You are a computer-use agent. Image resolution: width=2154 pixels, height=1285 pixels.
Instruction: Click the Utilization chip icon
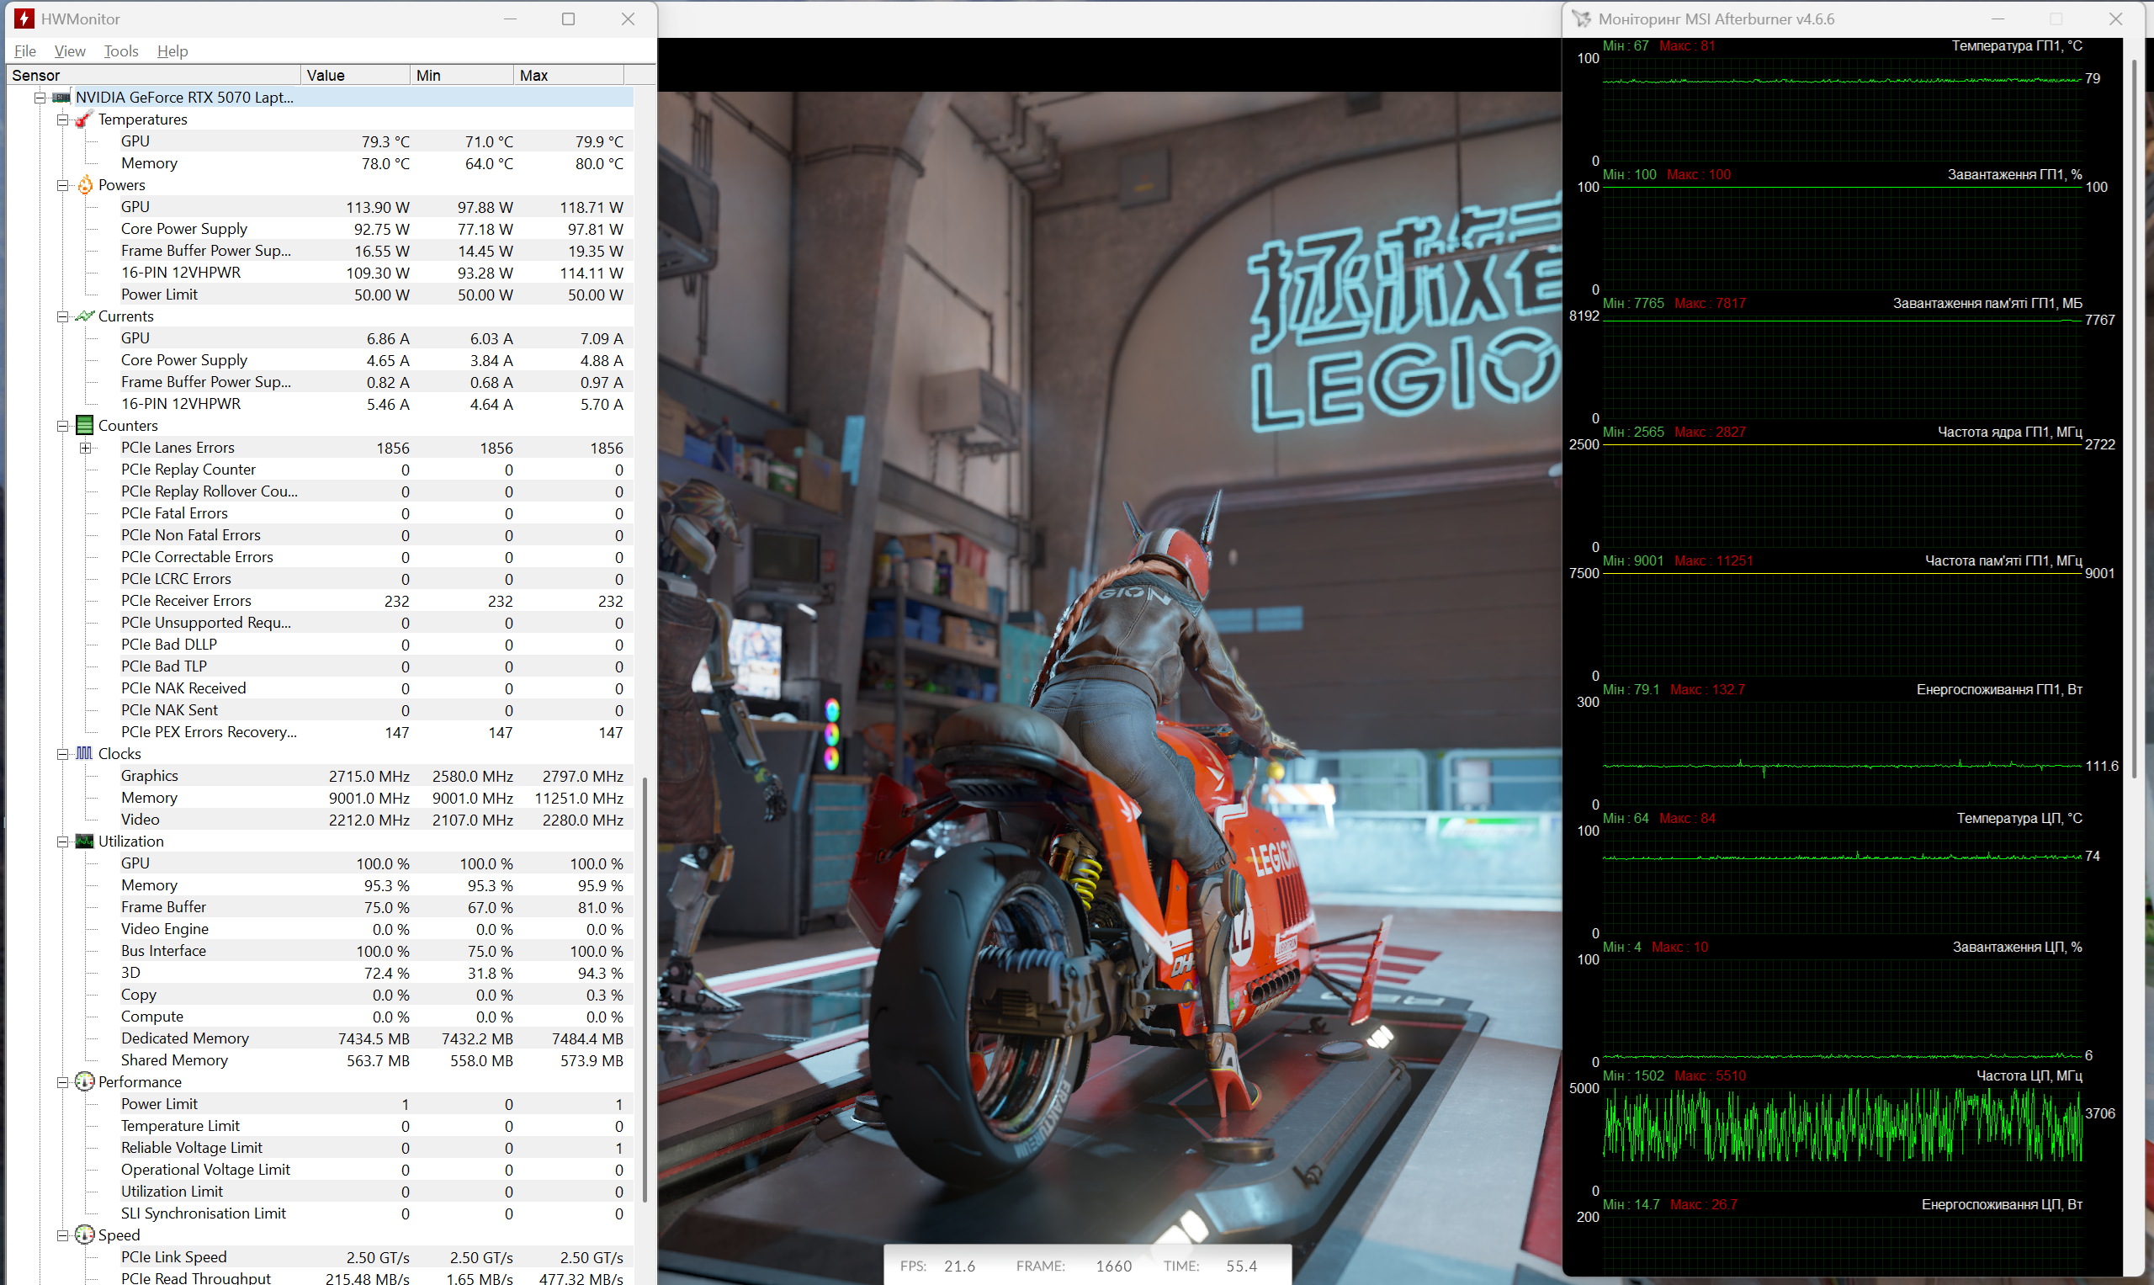click(84, 841)
